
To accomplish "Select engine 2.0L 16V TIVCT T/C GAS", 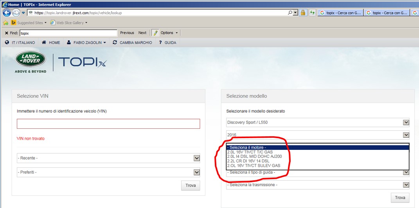I will 318,152.
